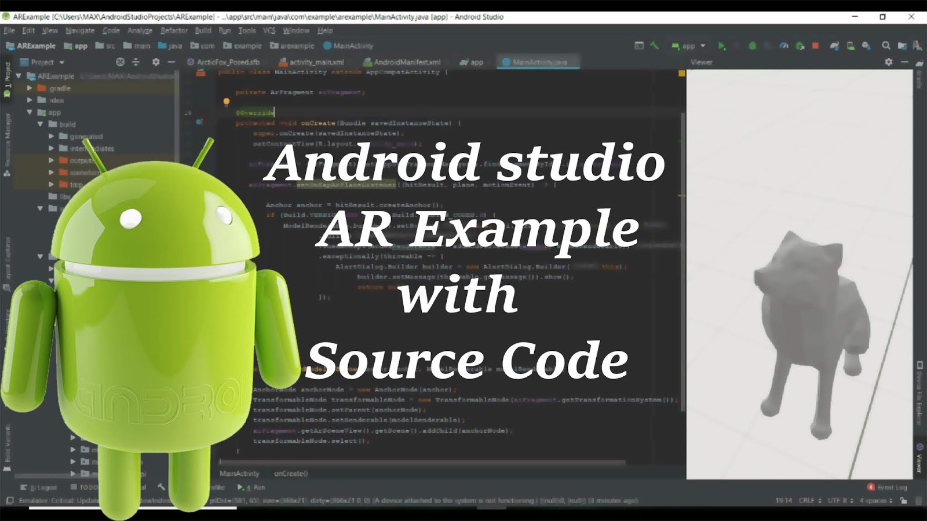This screenshot has height=521, width=927.
Task: Build the project with the hammer icon
Action: click(x=655, y=45)
